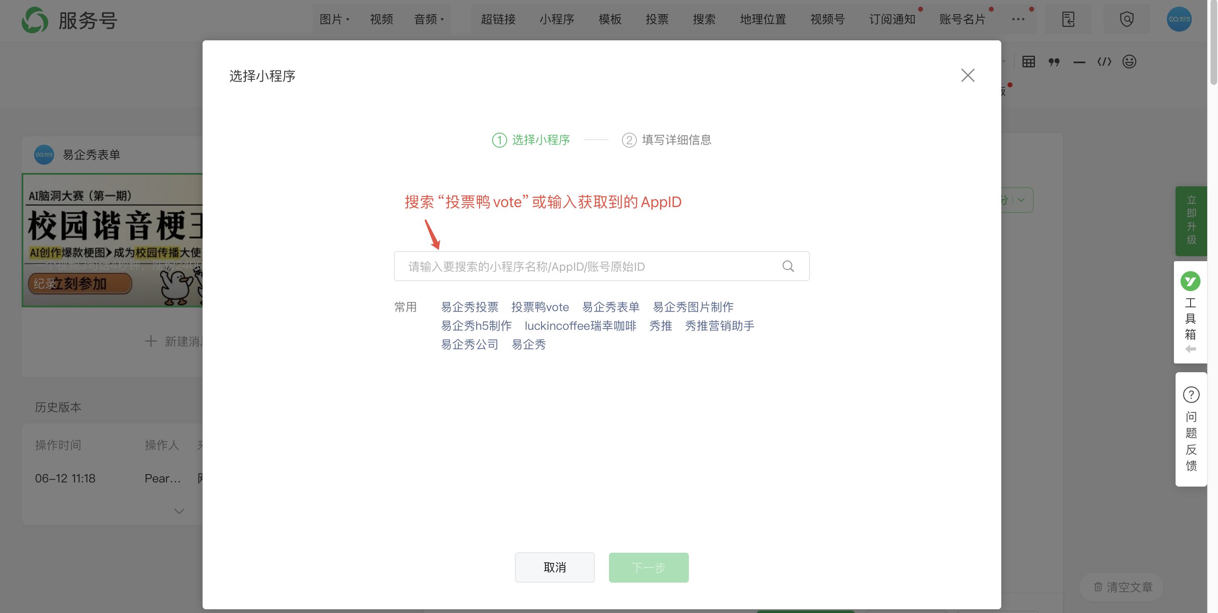Click the 操作时间 column header
1218x613 pixels.
(x=58, y=445)
